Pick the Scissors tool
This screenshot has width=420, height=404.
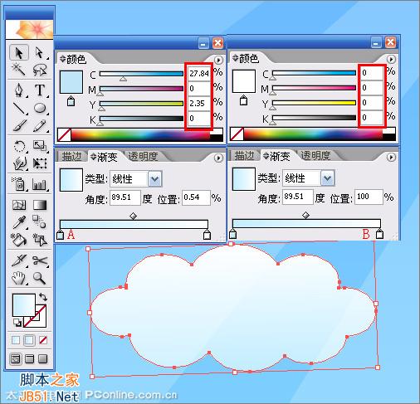(40, 260)
